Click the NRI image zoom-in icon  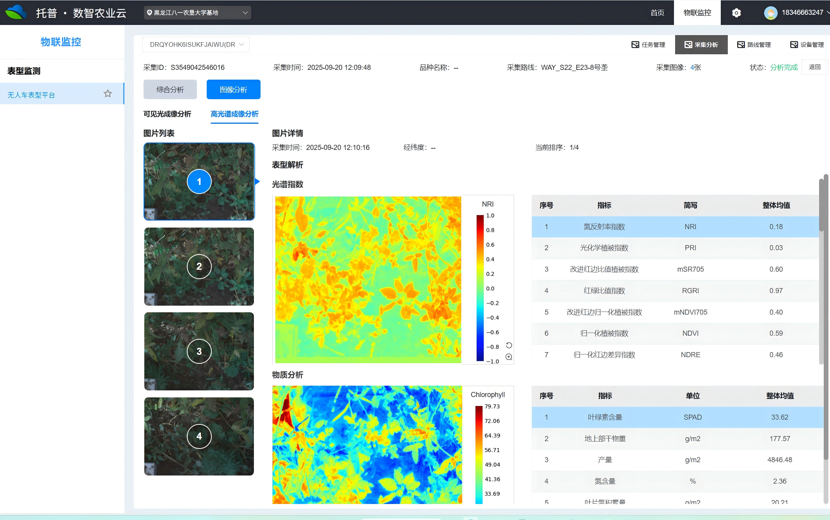509,357
